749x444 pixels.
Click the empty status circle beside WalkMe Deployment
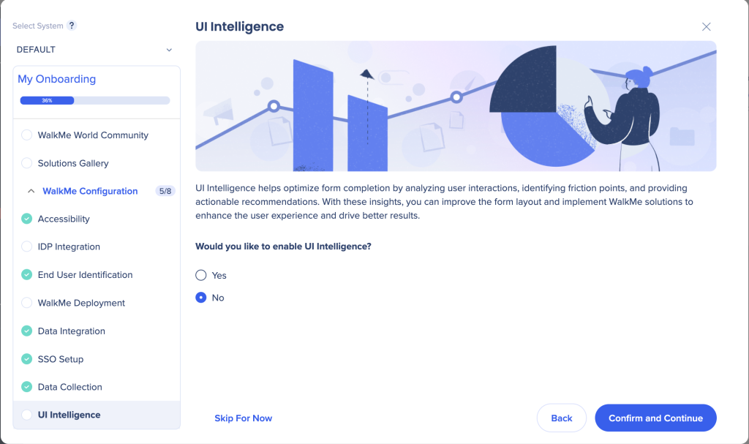pyautogui.click(x=27, y=303)
